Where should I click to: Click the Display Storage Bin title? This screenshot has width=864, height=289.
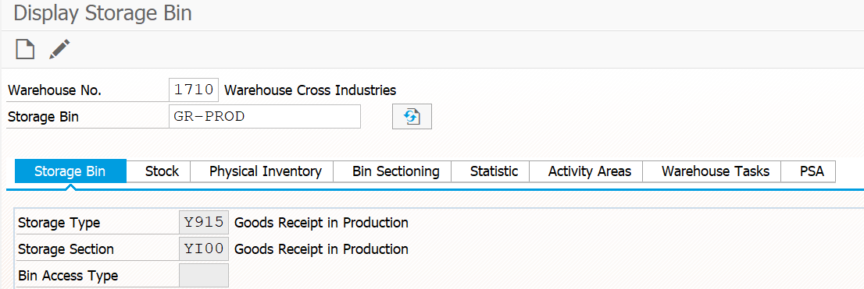[x=102, y=14]
